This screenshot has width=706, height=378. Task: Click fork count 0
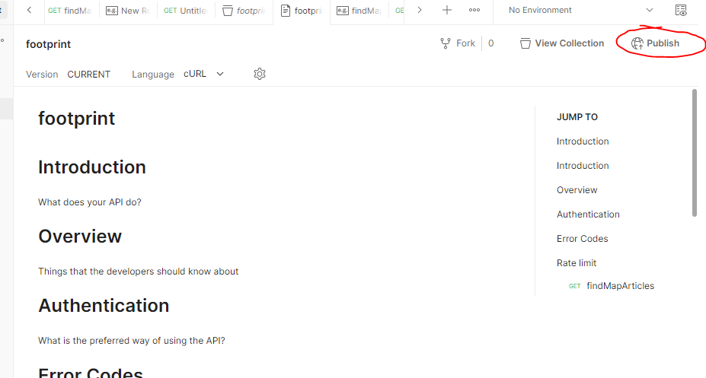(x=490, y=43)
